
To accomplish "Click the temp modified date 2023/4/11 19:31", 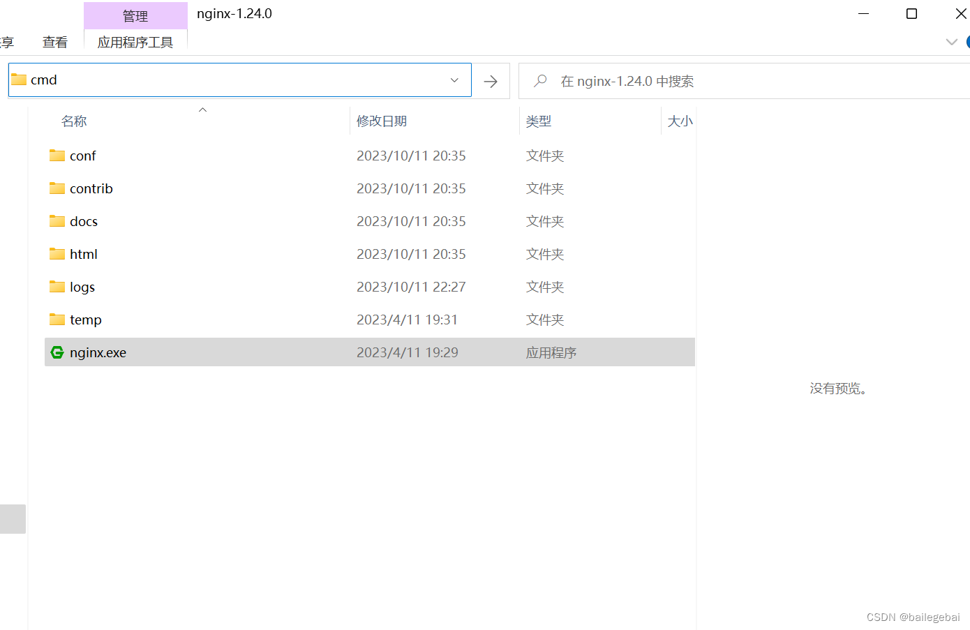I will click(x=408, y=320).
